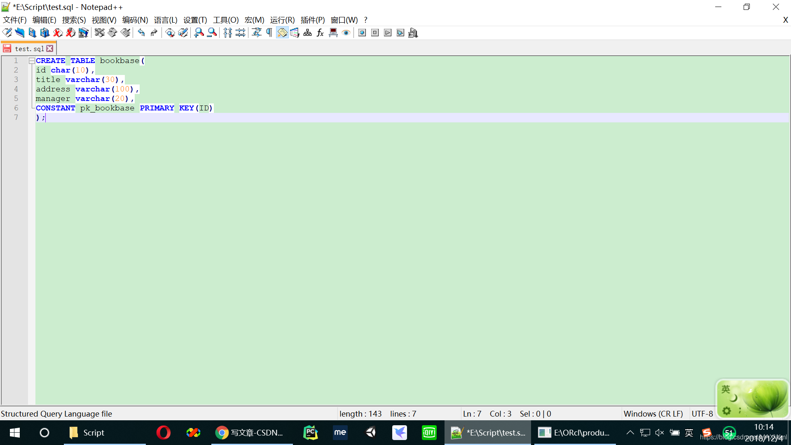Toggle the highlighted indent guide button

282,33
